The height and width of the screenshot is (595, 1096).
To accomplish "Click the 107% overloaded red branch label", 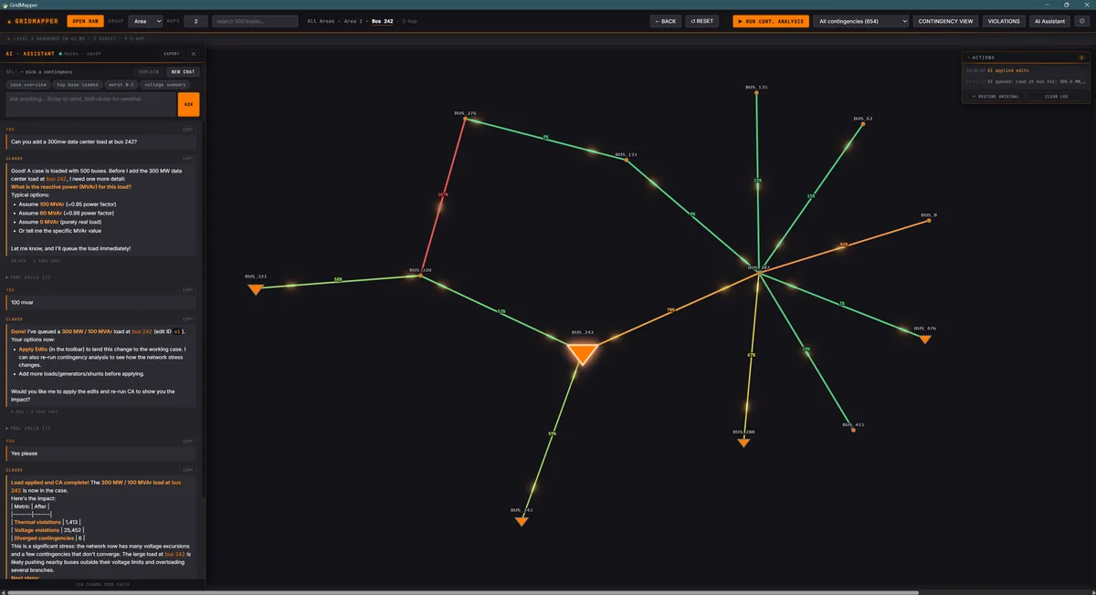I will [443, 194].
